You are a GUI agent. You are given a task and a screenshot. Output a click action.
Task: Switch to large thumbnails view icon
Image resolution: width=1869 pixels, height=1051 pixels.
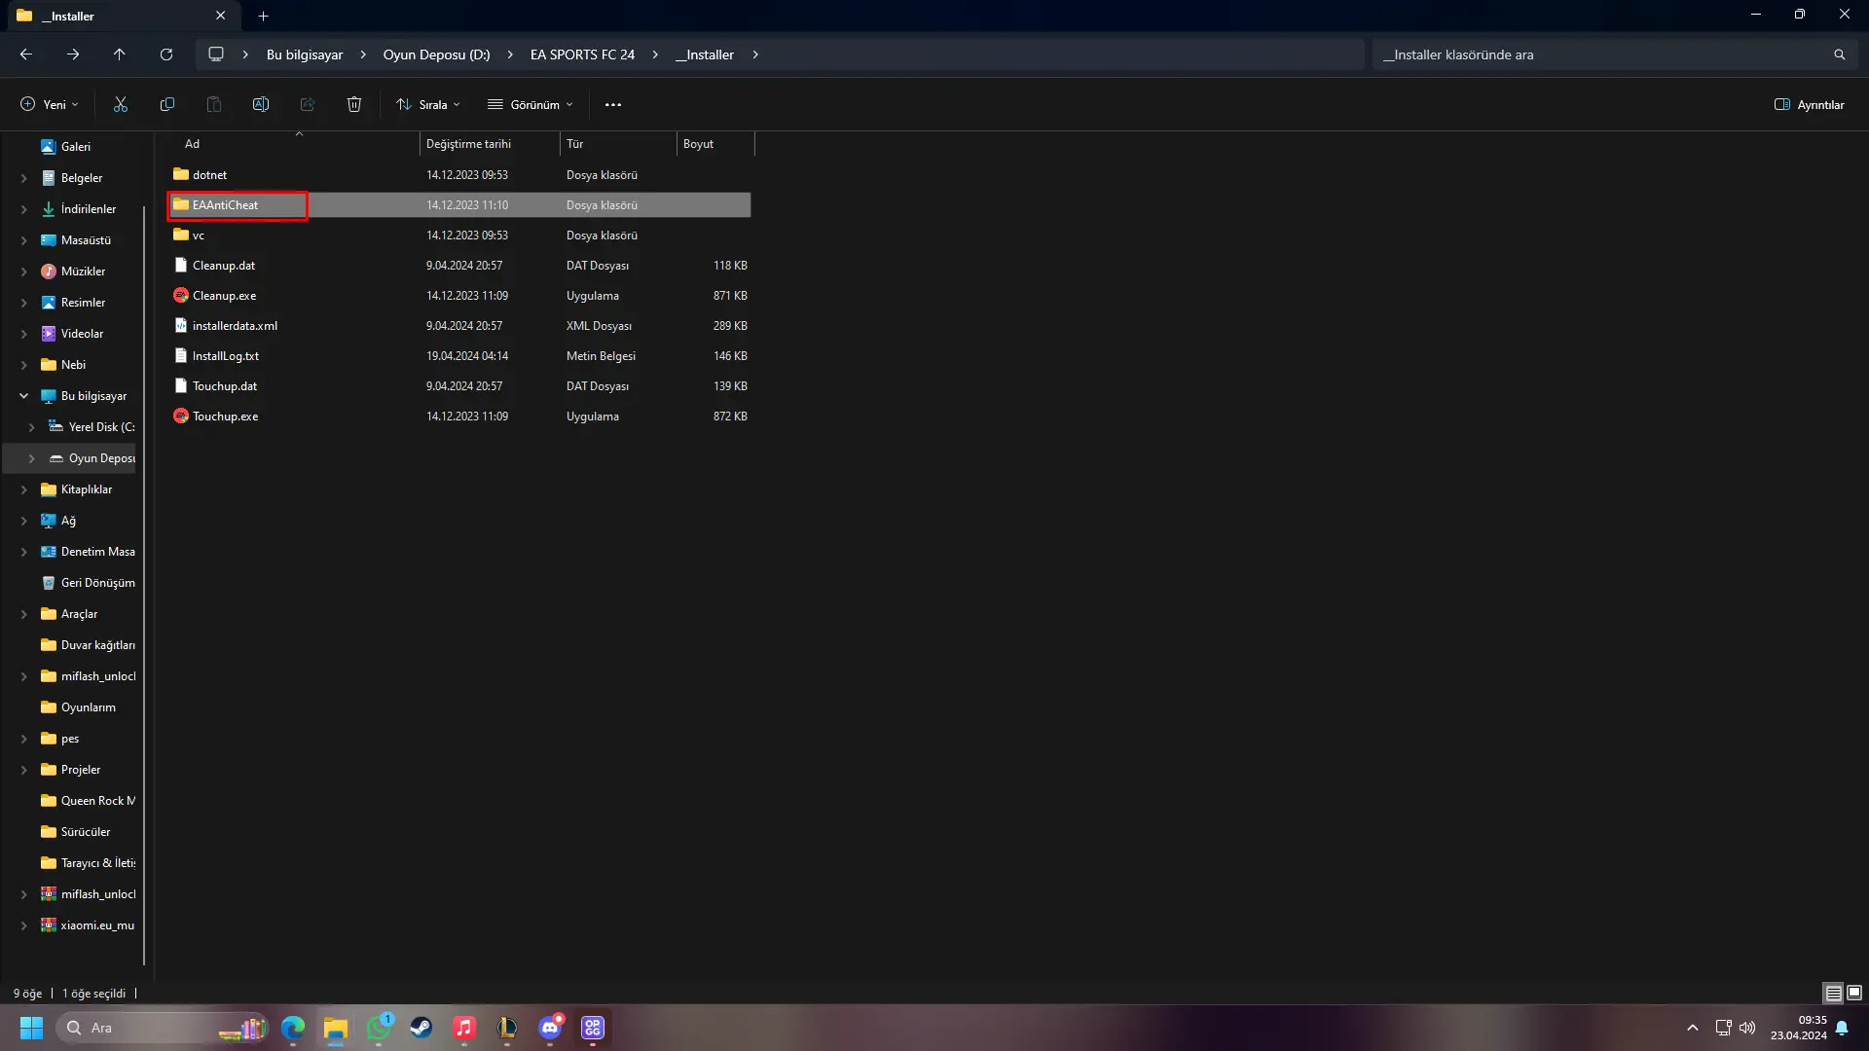click(1854, 993)
